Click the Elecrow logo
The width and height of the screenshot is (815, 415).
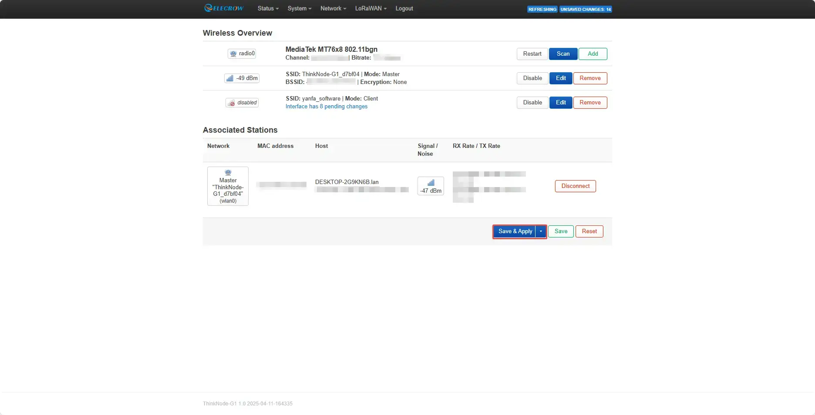pyautogui.click(x=224, y=8)
